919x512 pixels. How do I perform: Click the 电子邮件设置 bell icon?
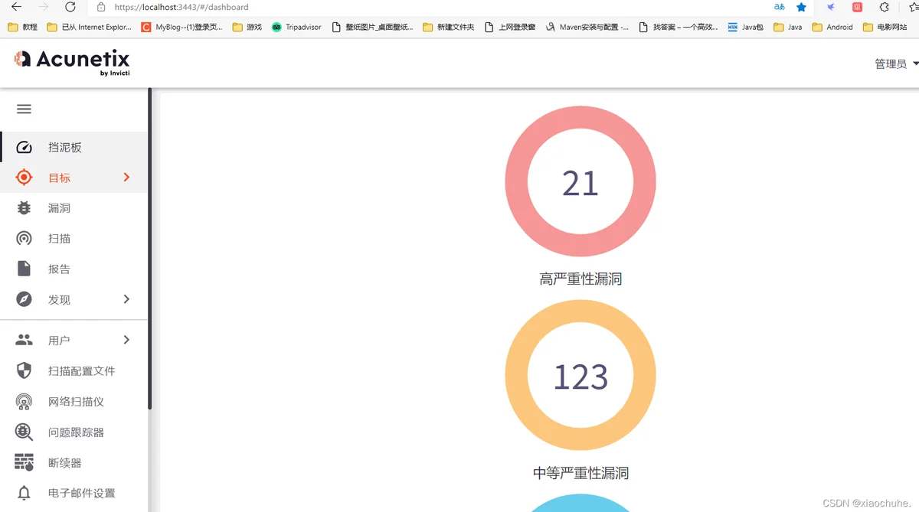coord(24,493)
